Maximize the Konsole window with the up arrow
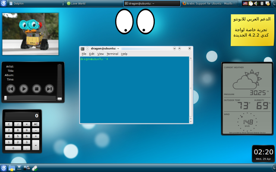 tap(179, 49)
